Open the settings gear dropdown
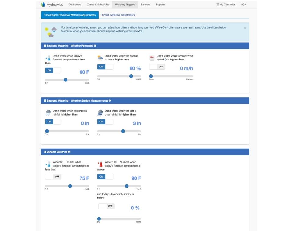The width and height of the screenshot is (293, 231). (x=243, y=5)
